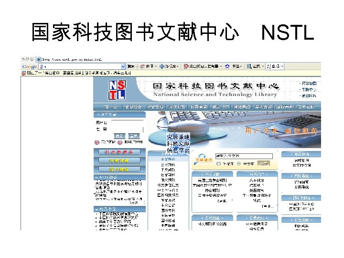The height and width of the screenshot is (258, 344).
Task: Open the 网站地图 link at top right
Action: (309, 83)
